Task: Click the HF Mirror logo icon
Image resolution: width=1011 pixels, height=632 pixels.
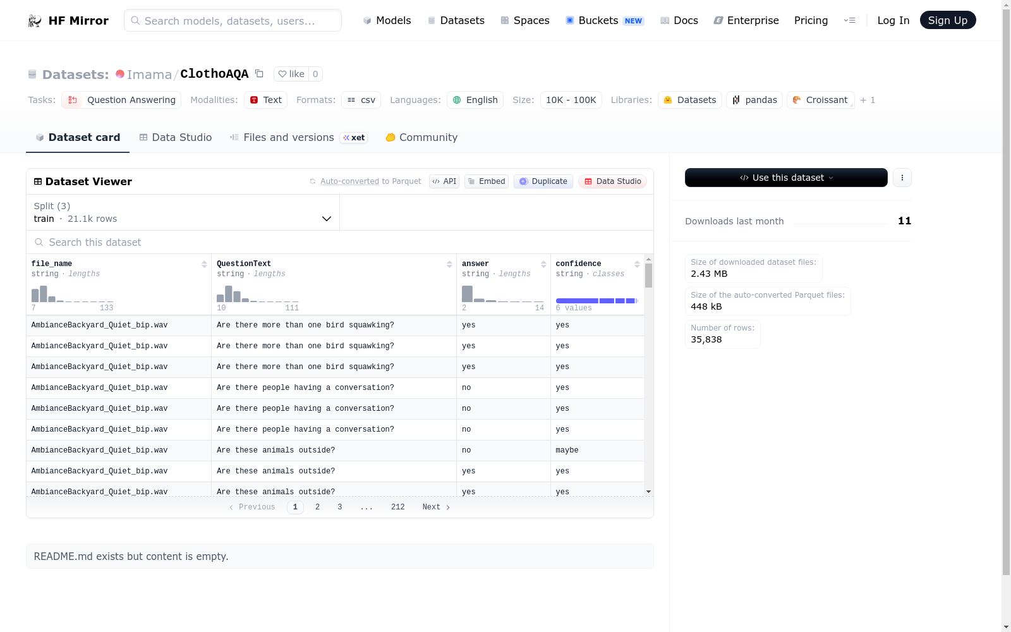Action: pyautogui.click(x=35, y=21)
